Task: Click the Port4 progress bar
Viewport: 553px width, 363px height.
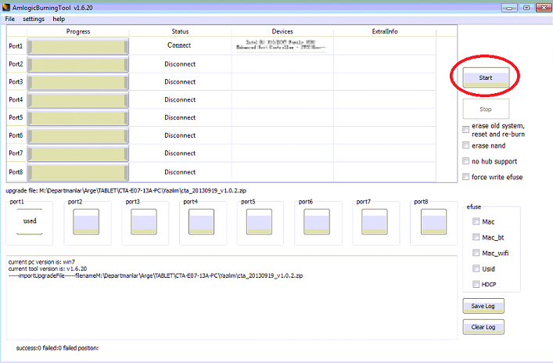Action: click(x=78, y=100)
